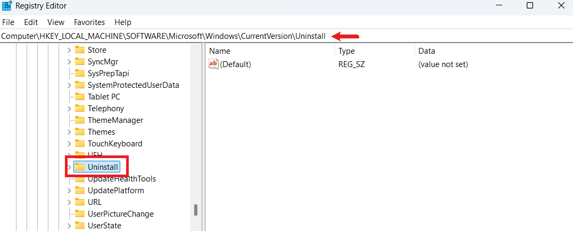Select the SysPrepTapi key label
The width and height of the screenshot is (573, 231).
[x=108, y=73]
